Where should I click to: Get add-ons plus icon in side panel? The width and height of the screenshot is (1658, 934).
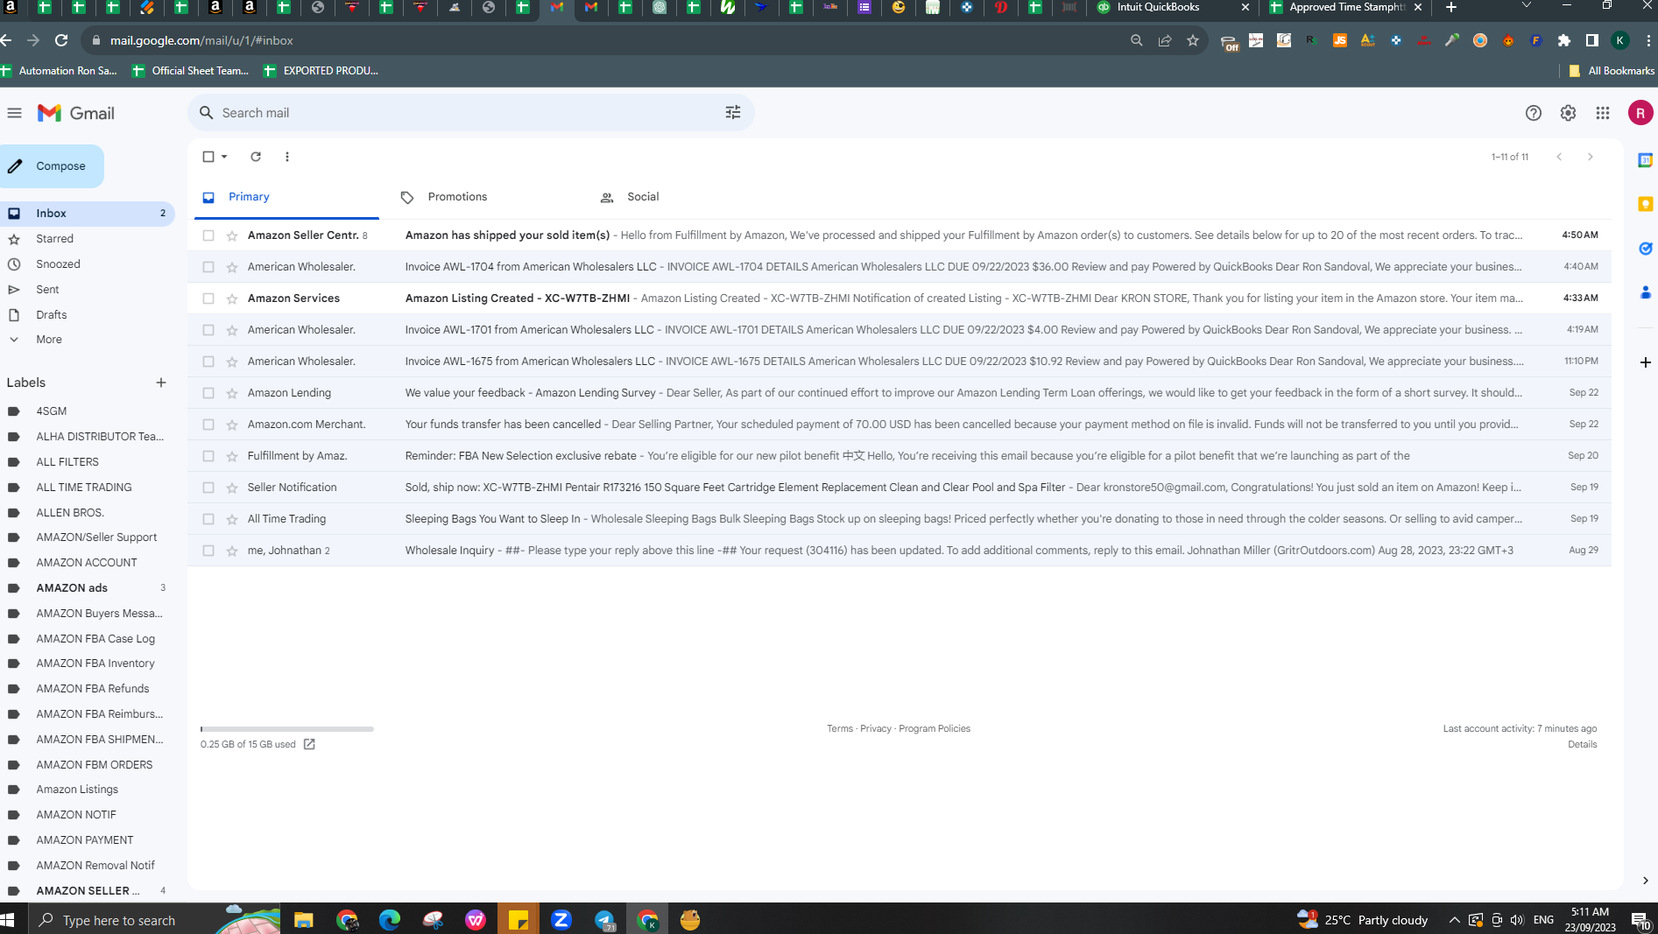tap(1645, 362)
